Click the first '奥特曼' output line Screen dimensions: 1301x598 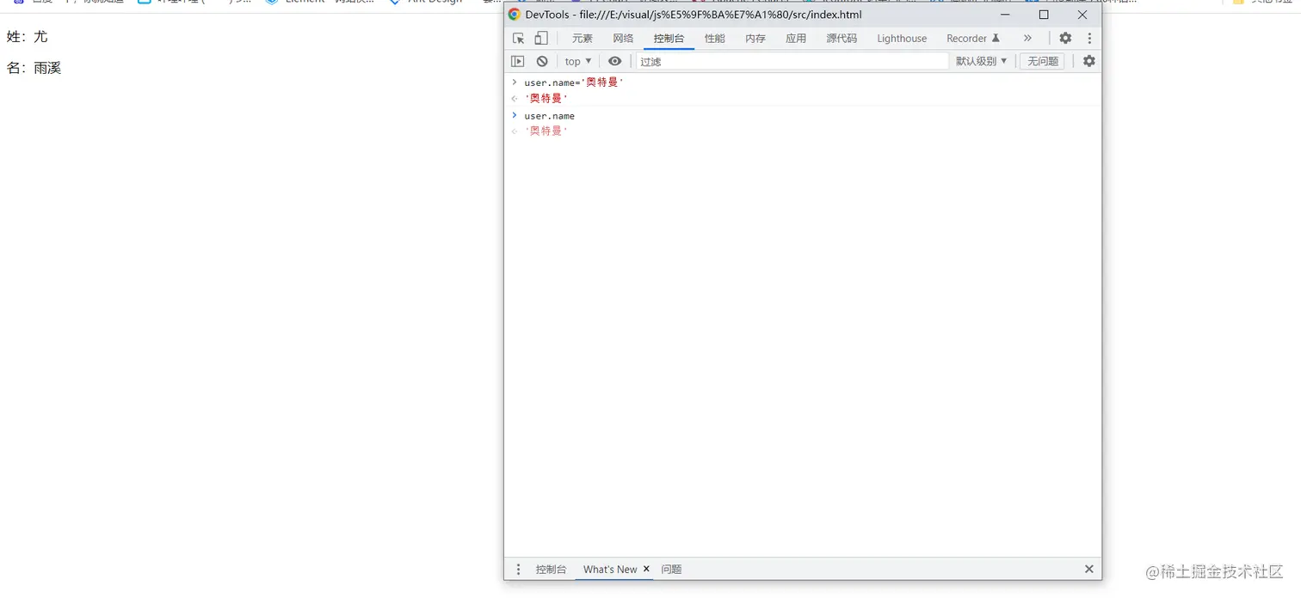point(546,98)
